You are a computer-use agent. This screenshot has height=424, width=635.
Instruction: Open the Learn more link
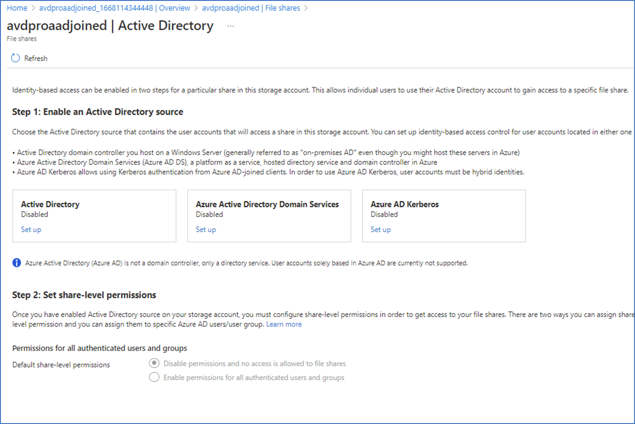pos(284,324)
